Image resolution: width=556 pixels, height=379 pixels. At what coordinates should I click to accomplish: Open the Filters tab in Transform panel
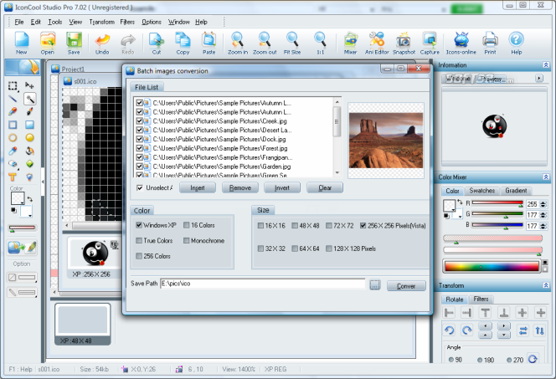tap(481, 300)
